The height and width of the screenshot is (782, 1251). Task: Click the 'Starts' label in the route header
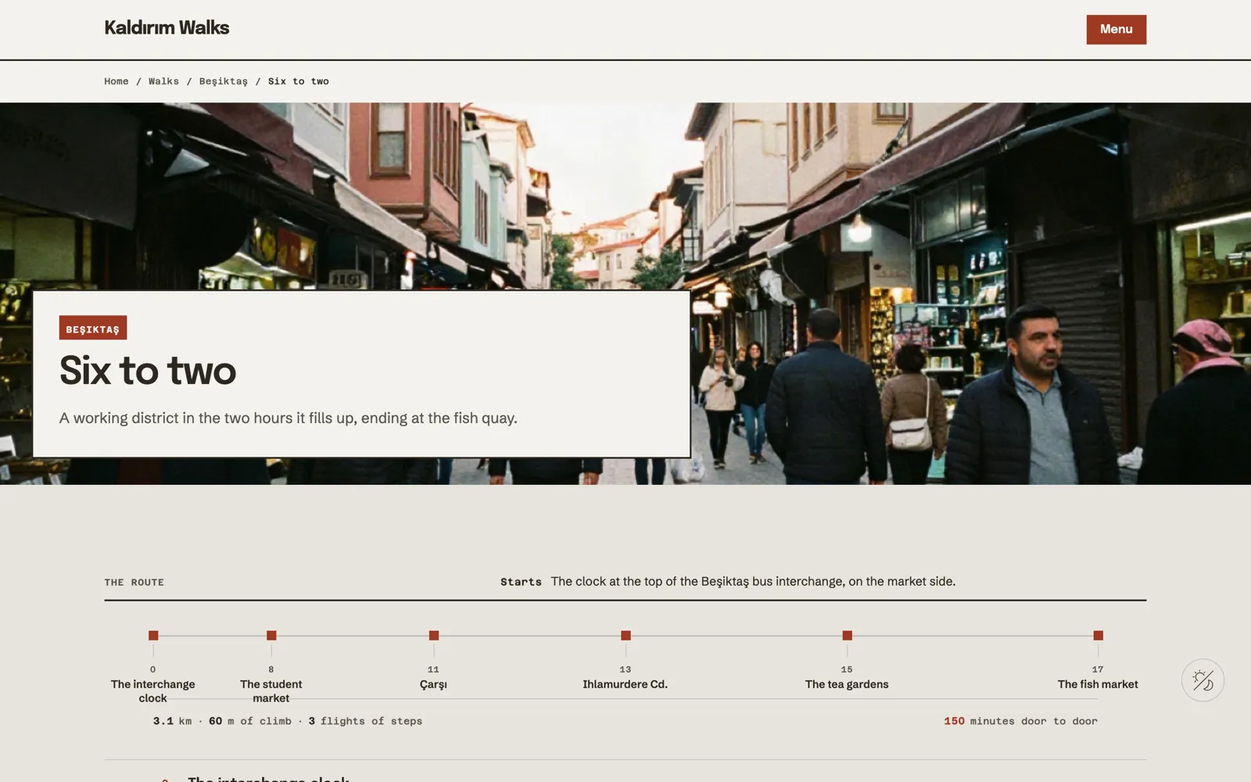point(521,582)
